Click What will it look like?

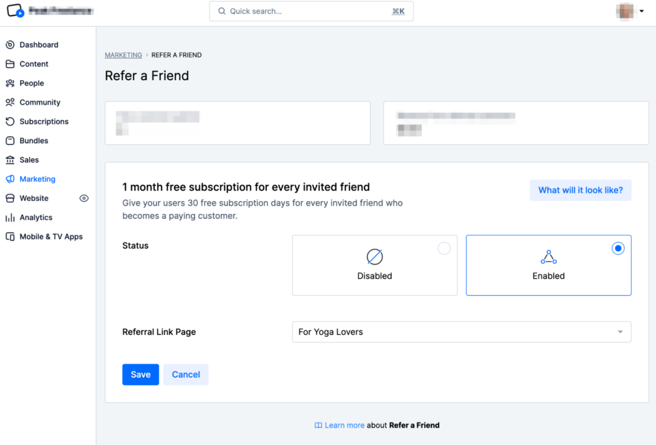click(x=580, y=190)
